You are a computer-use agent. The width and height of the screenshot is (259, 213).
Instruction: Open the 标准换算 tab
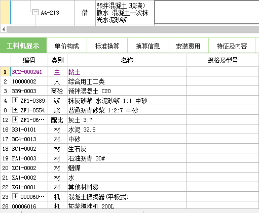(107, 46)
